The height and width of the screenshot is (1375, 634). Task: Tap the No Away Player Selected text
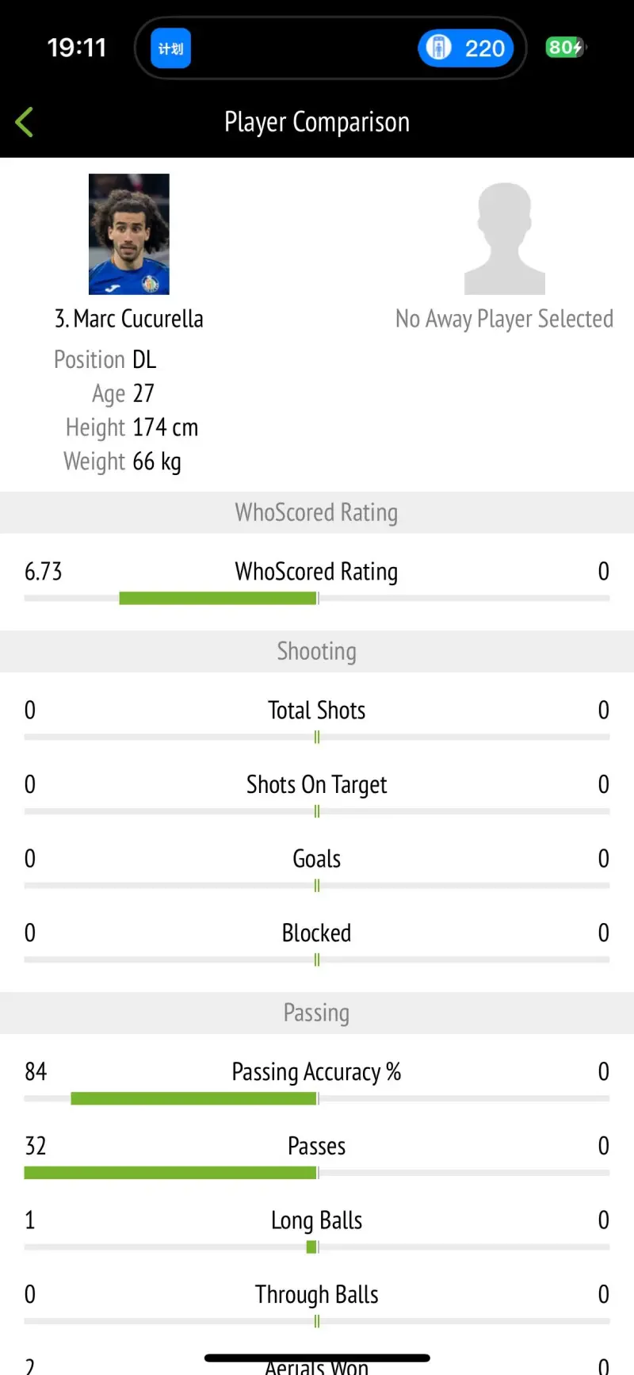coord(504,319)
